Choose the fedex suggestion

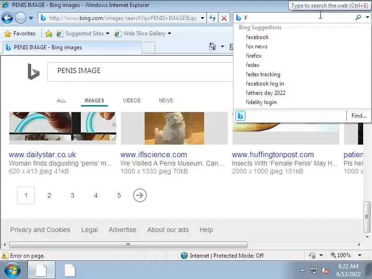click(252, 65)
